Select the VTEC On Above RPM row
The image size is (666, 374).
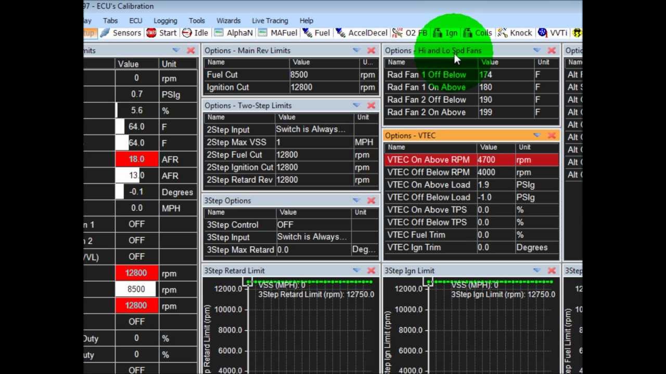pyautogui.click(x=471, y=160)
